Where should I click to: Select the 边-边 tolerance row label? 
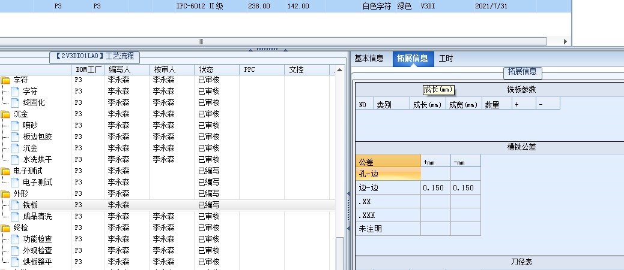pyautogui.click(x=388, y=188)
